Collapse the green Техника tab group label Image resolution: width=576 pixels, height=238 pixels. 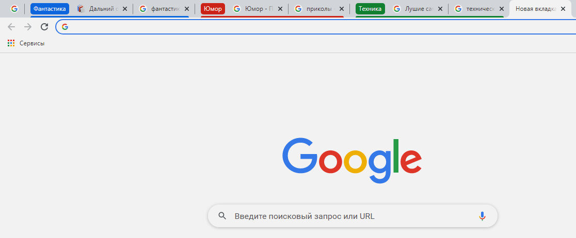click(x=370, y=9)
